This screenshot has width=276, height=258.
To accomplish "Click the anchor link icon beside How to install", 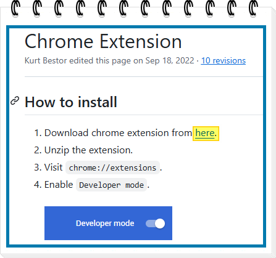I will point(15,101).
